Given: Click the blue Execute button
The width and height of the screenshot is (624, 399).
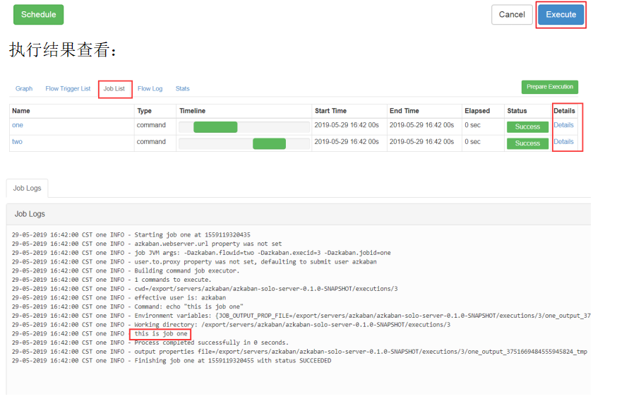Looking at the screenshot, I should tap(560, 15).
